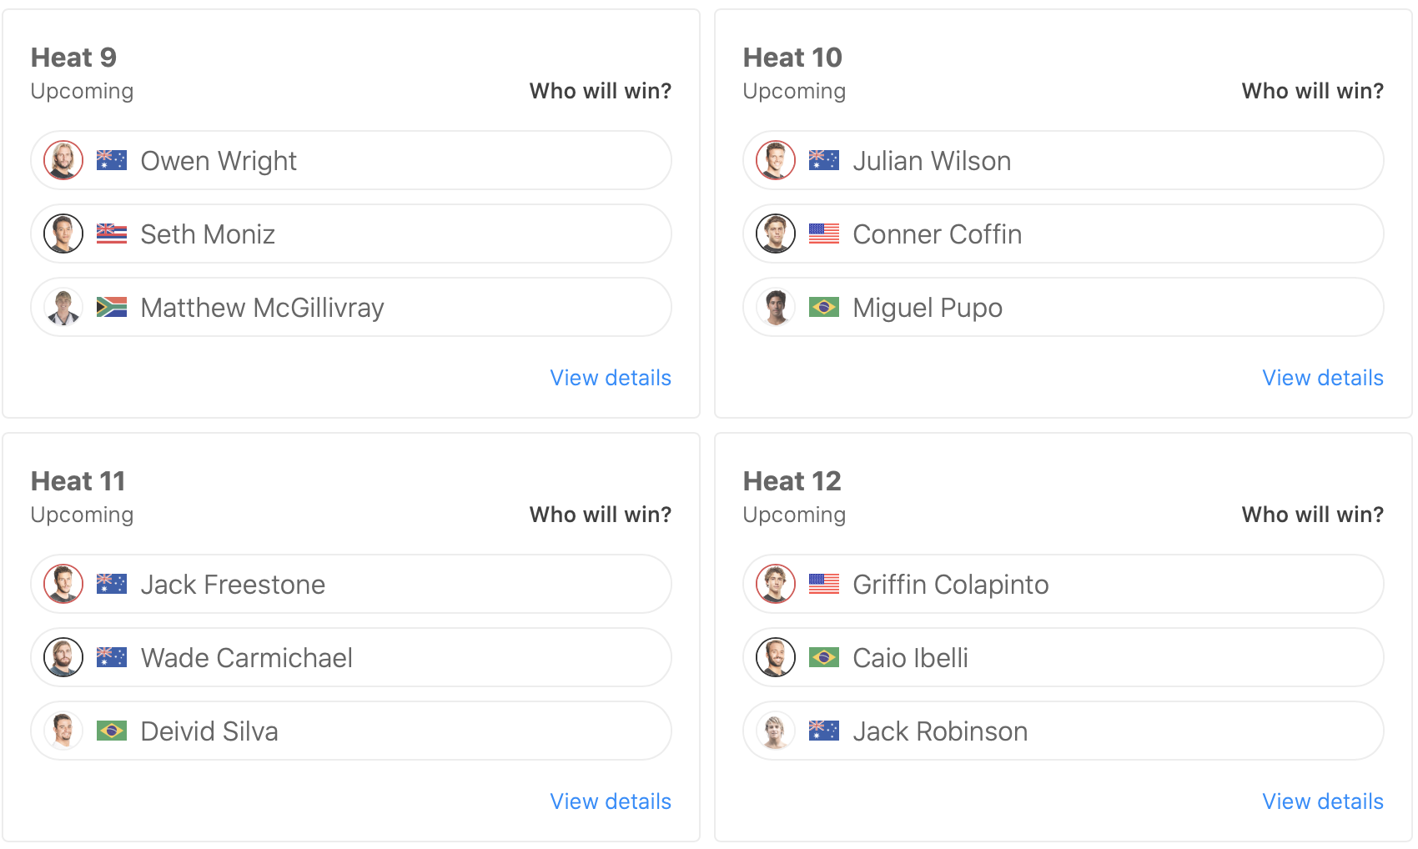The width and height of the screenshot is (1418, 849).
Task: Open View details for Heat 9
Action: [x=611, y=378]
